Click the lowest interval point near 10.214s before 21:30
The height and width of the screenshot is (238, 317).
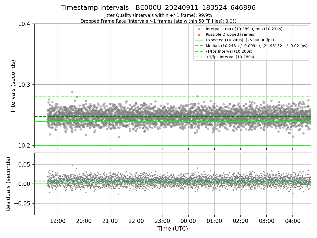119,137
